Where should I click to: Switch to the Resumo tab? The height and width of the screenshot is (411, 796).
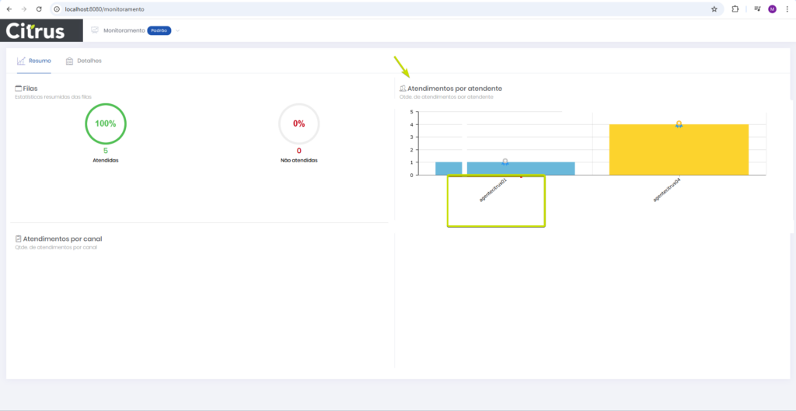(x=33, y=61)
